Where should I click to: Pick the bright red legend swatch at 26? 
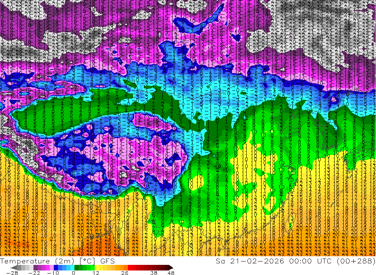[130, 267]
